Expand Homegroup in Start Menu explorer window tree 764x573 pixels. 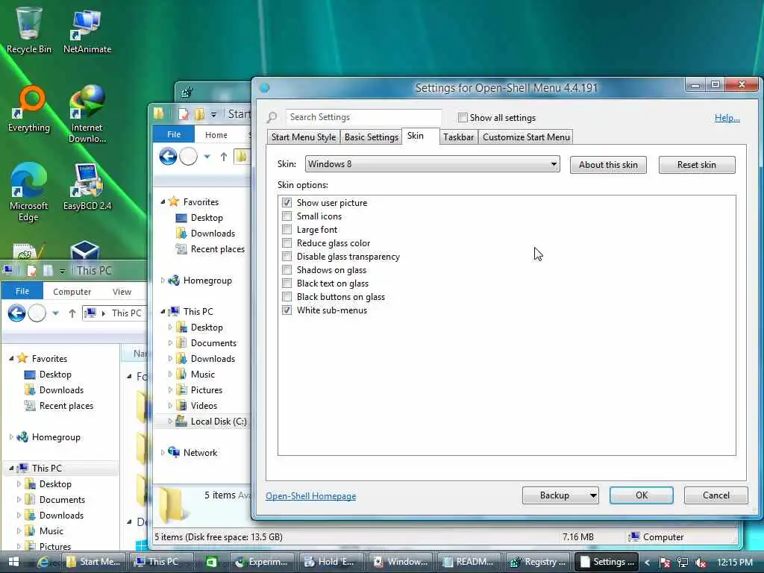coord(163,281)
